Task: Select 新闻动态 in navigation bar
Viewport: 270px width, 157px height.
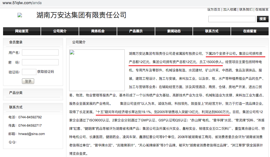Action: (174, 31)
